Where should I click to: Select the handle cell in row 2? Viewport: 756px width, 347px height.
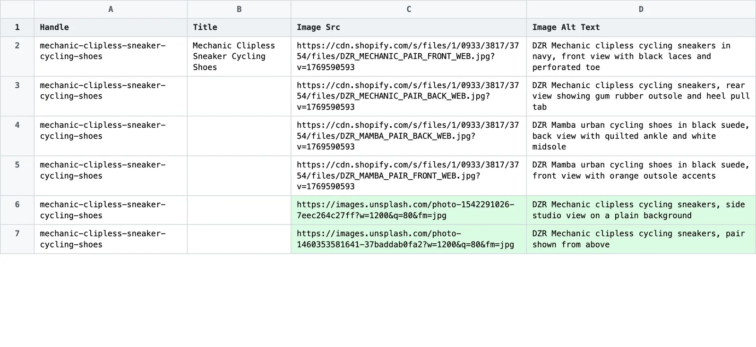point(111,57)
